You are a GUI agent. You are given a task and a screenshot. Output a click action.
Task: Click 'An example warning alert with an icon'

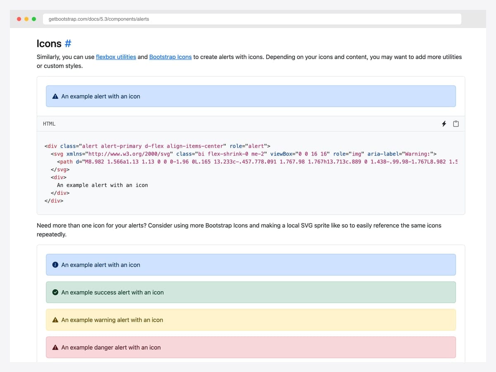(112, 320)
